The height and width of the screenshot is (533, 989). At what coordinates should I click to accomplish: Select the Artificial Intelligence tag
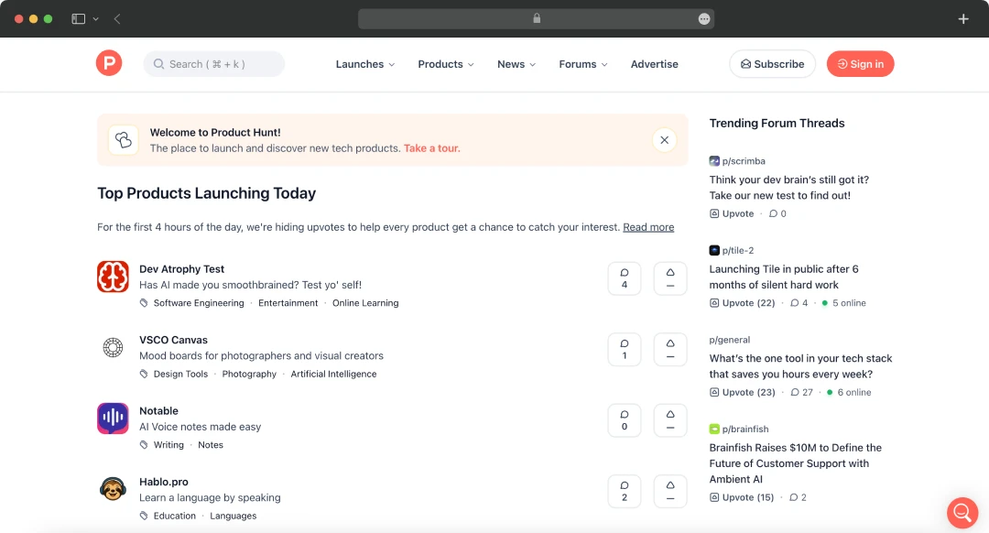[x=333, y=374]
